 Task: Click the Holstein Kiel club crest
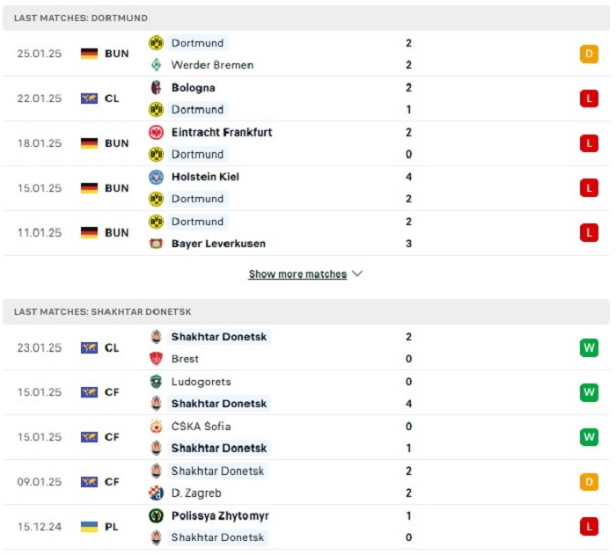point(156,177)
